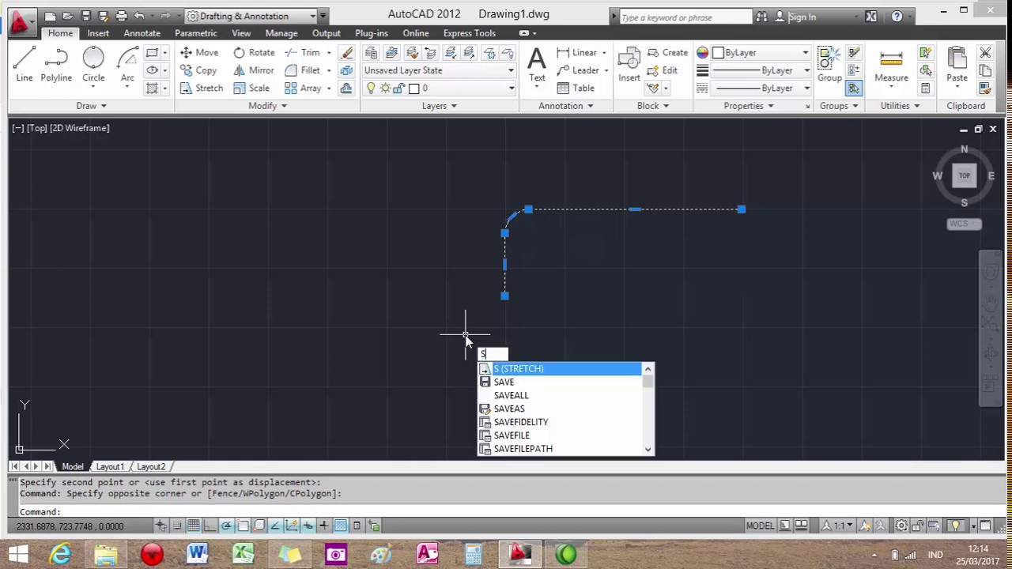Screen dimensions: 1012x569
Task: Open the Layer Properties manager icon
Action: pyautogui.click(x=371, y=52)
